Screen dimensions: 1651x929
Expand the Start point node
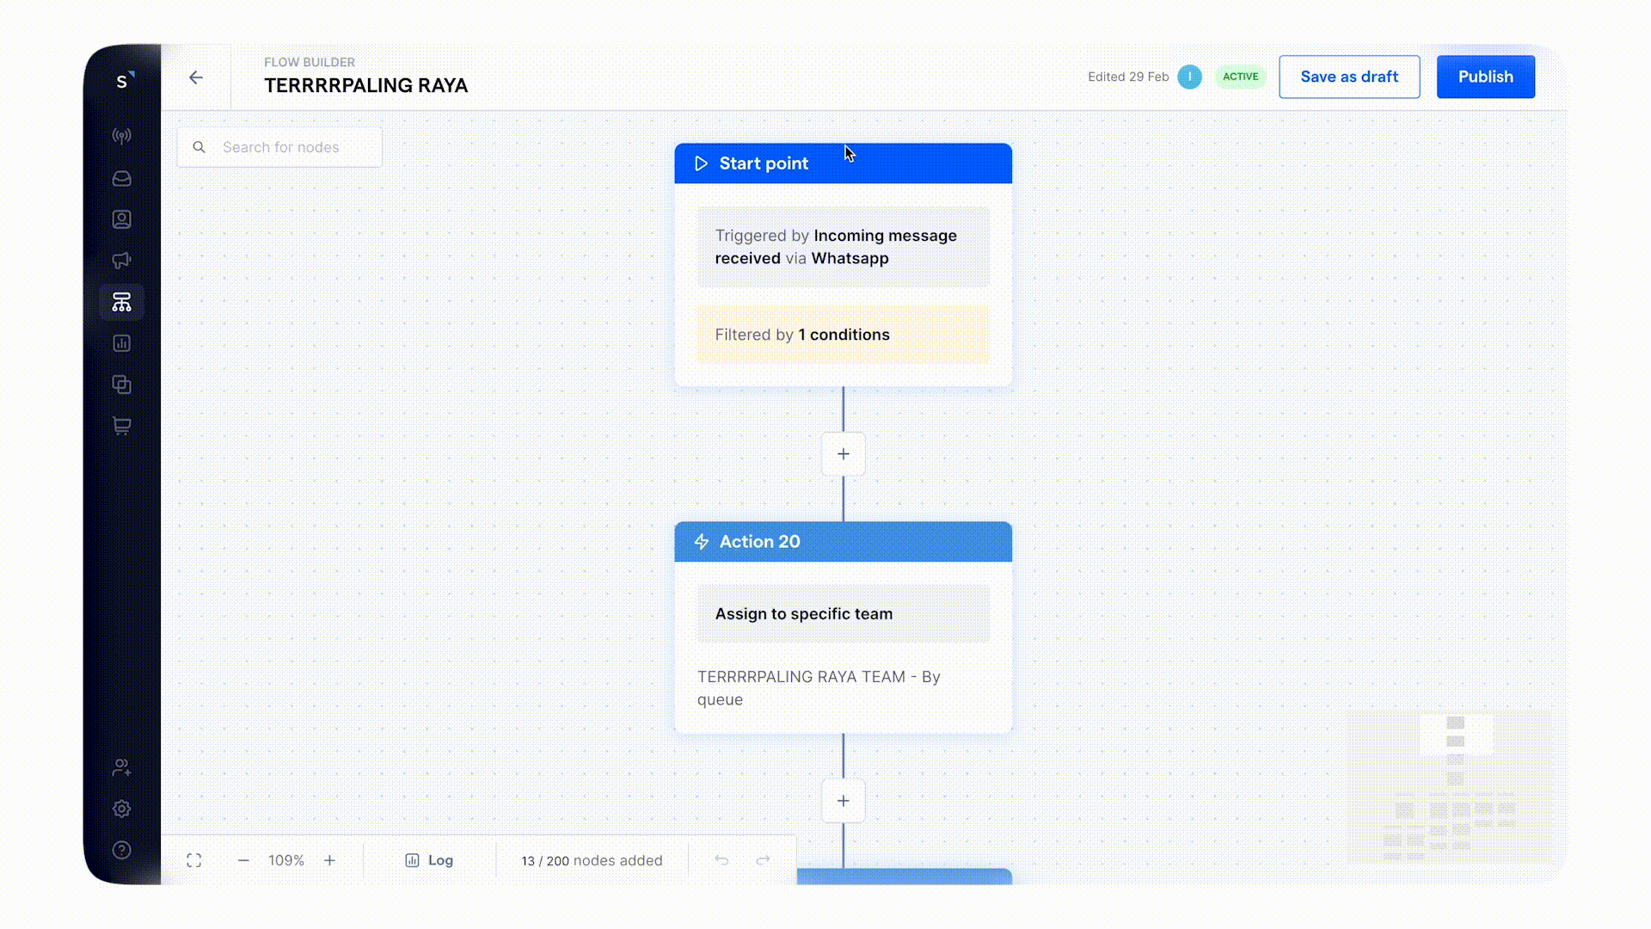point(843,163)
